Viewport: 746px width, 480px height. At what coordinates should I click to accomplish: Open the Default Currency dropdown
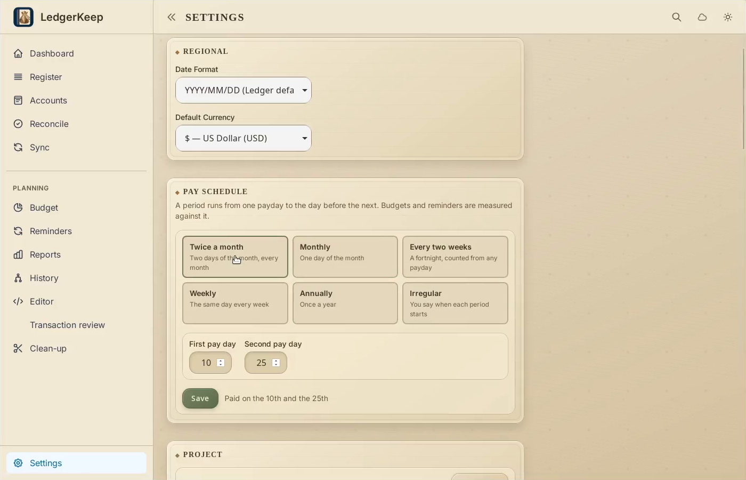244,138
